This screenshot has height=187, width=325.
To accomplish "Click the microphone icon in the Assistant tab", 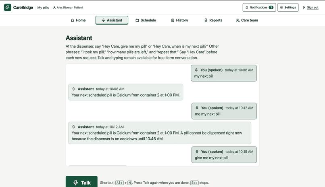I will tap(103, 20).
